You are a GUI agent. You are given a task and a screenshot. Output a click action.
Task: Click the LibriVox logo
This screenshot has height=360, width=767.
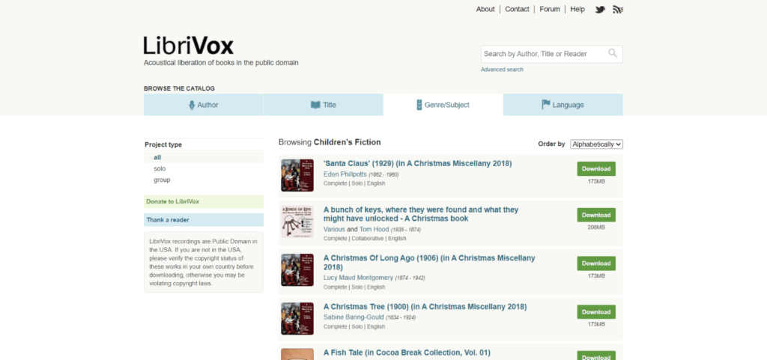[188, 46]
